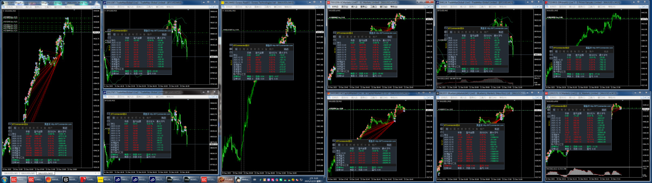The width and height of the screenshot is (652, 183).
Task: Activate yellow Exness 48124 terminal in taskbar
Action: point(105,179)
